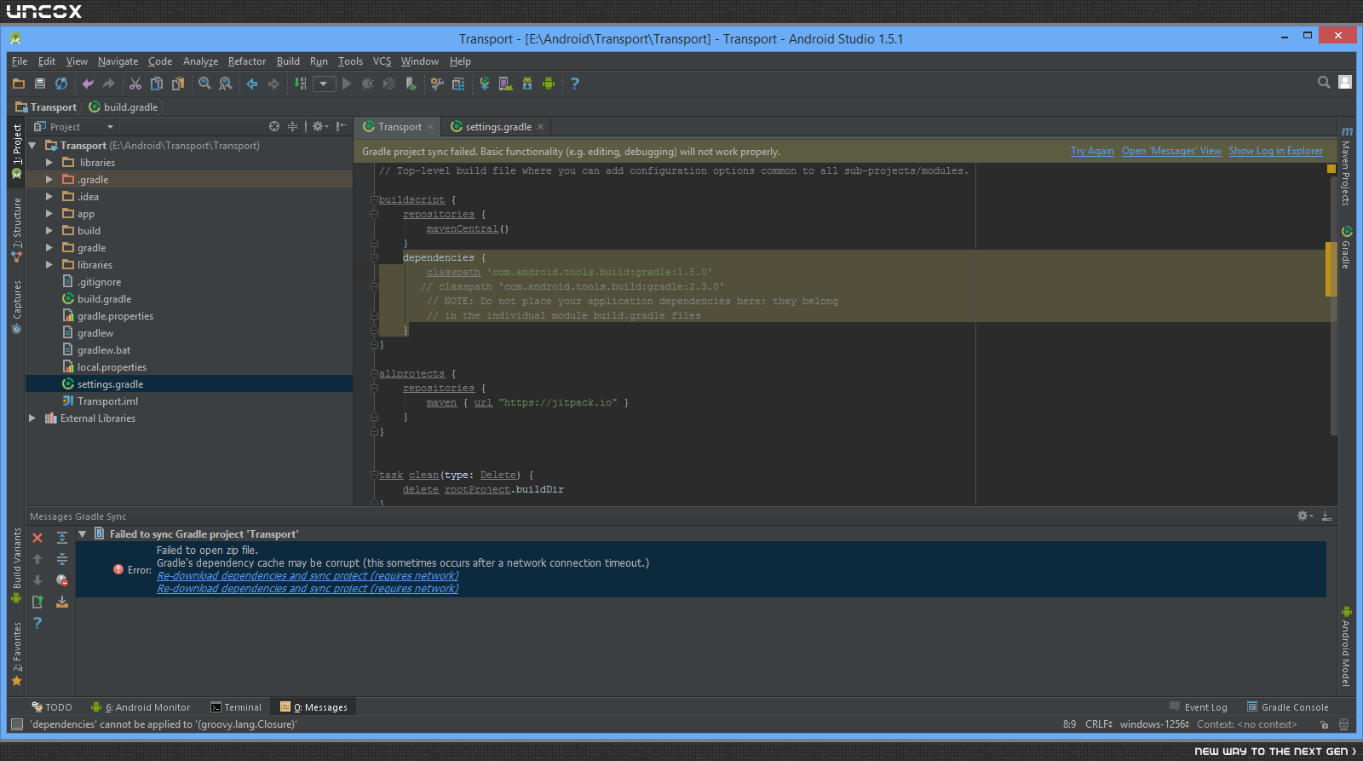Open project folder icon in toolbar
This screenshot has width=1363, height=761.
[x=19, y=84]
